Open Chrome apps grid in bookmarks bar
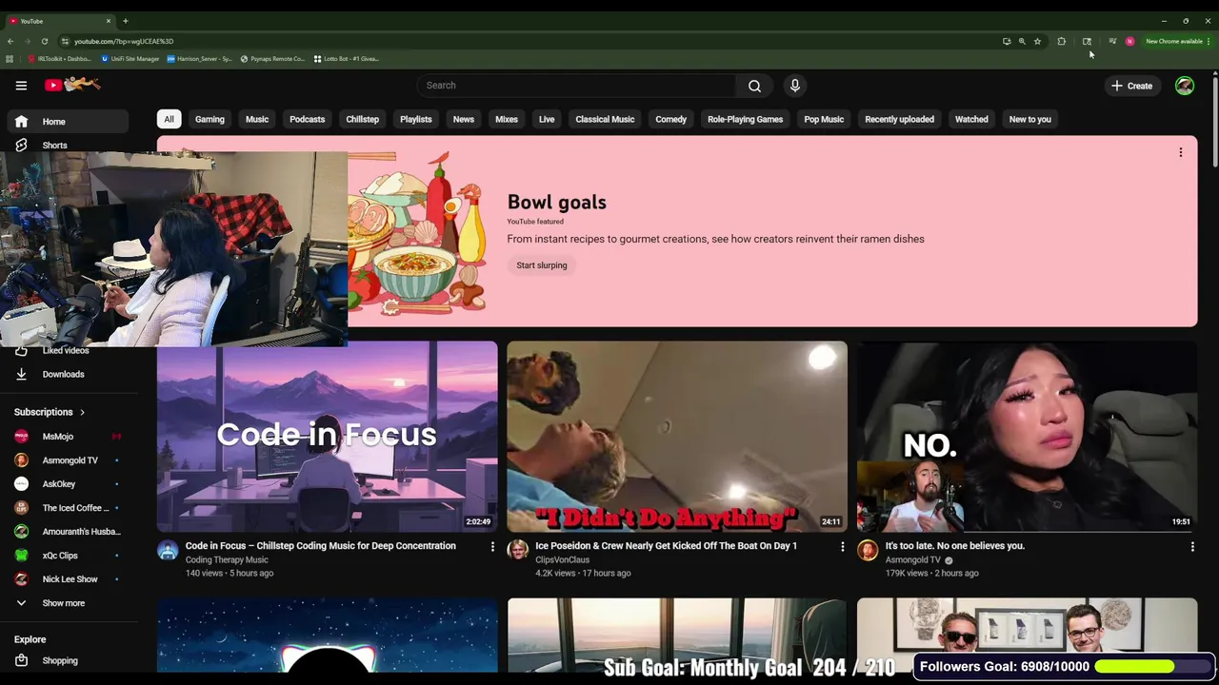Screen dimensions: 1219x685 (x=10, y=59)
